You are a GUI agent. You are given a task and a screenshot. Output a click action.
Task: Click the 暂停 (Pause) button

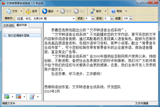(63, 11)
